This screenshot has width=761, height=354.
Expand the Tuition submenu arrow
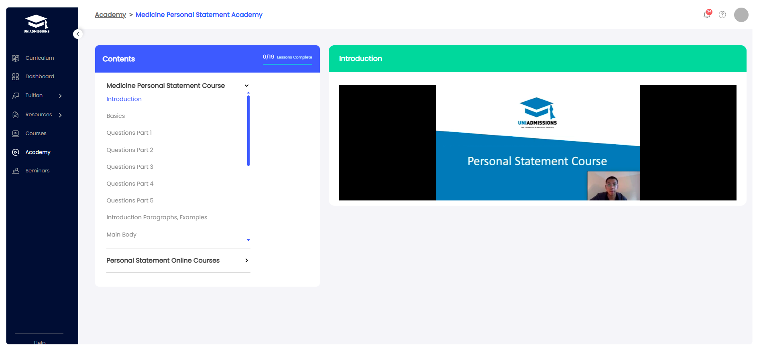(x=60, y=96)
